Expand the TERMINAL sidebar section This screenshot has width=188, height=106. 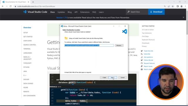[27, 49]
